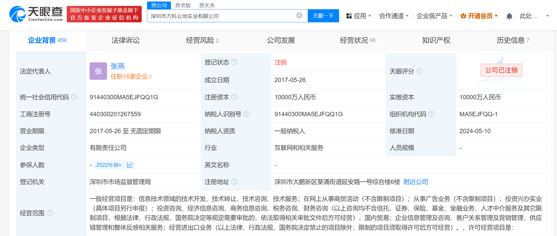Open the 法律诉讼 tab
The height and width of the screenshot is (236, 557).
[x=125, y=40]
